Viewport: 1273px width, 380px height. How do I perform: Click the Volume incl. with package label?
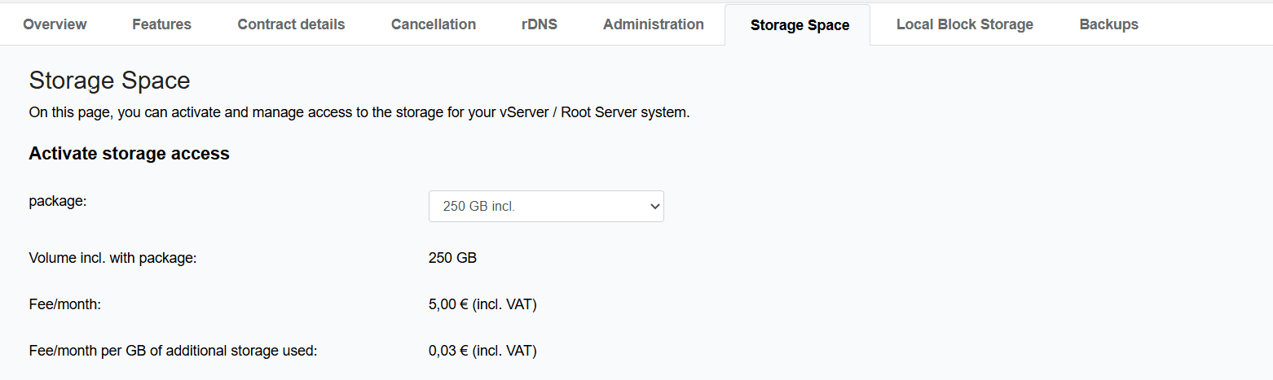pos(113,259)
